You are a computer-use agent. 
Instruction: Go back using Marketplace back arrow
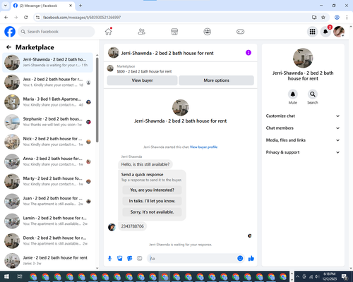pyautogui.click(x=8, y=47)
